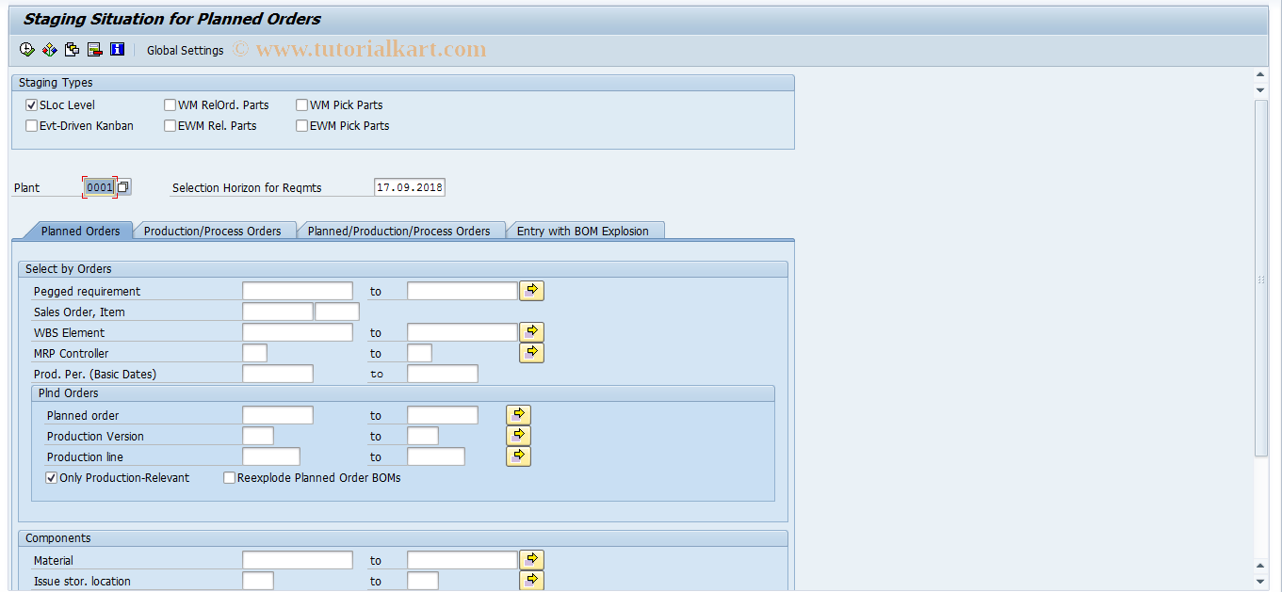Click the overlapping-windows copy icon in toolbar
The width and height of the screenshot is (1282, 592).
pos(72,49)
